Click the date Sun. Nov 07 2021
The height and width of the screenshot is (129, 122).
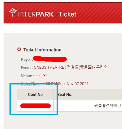73,84
